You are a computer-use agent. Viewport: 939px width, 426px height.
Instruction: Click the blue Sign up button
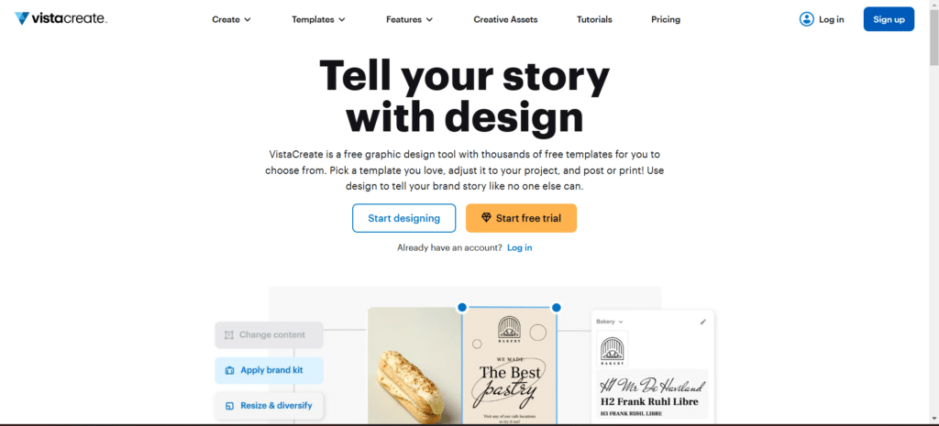tap(889, 19)
